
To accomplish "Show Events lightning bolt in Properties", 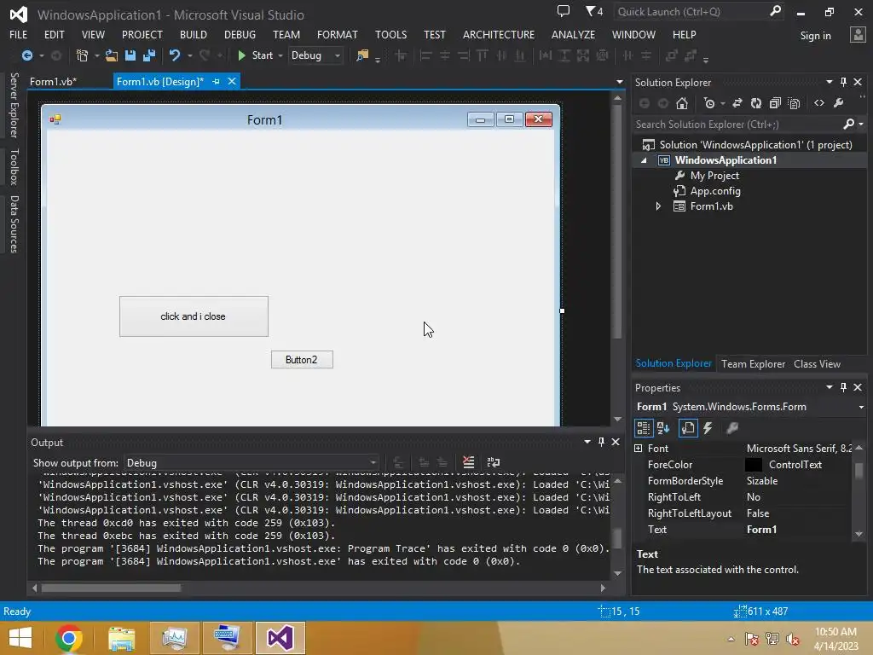I will tap(708, 428).
